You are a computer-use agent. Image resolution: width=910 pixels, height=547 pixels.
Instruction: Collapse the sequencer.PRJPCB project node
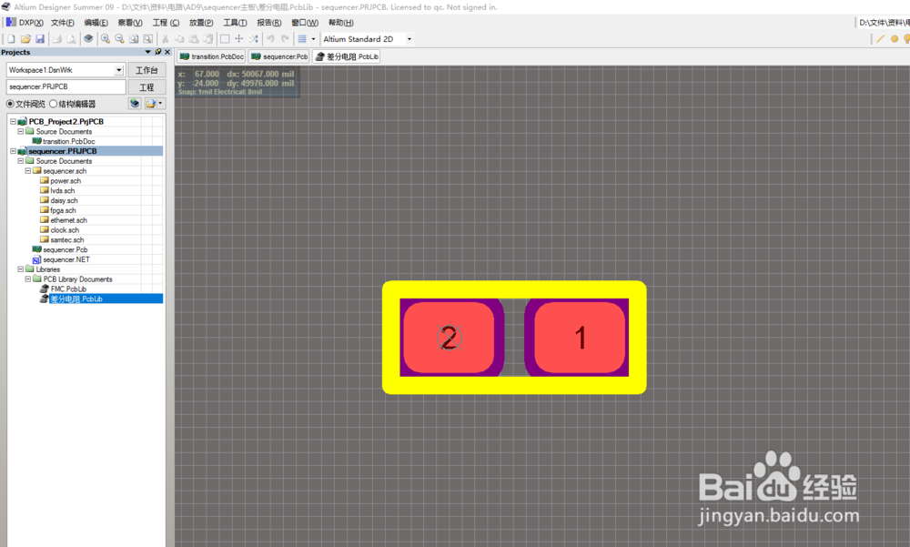pos(13,151)
